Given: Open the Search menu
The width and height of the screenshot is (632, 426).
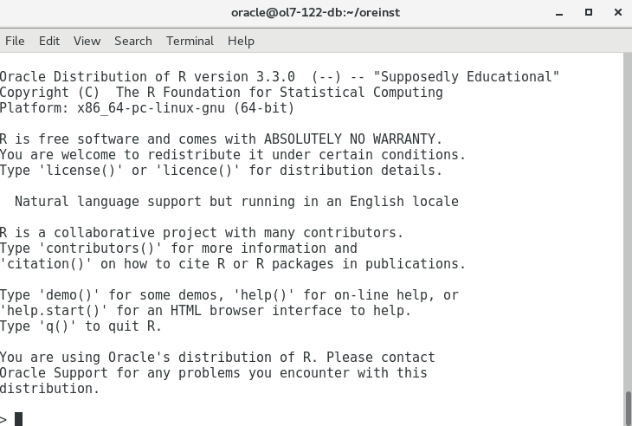Looking at the screenshot, I should pyautogui.click(x=133, y=41).
